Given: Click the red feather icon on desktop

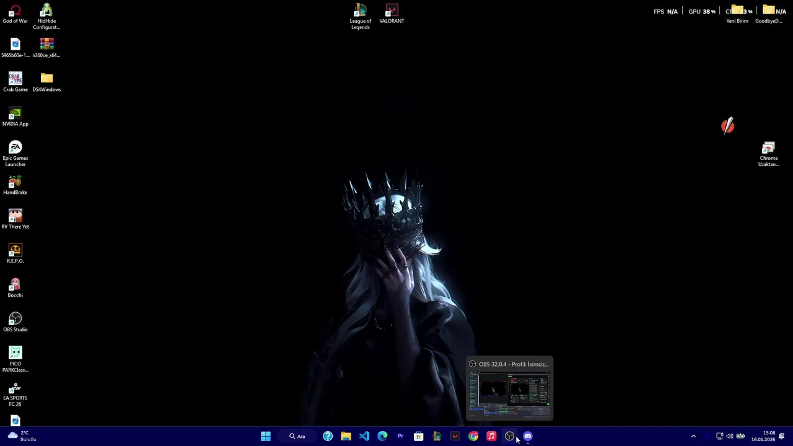Looking at the screenshot, I should point(728,126).
